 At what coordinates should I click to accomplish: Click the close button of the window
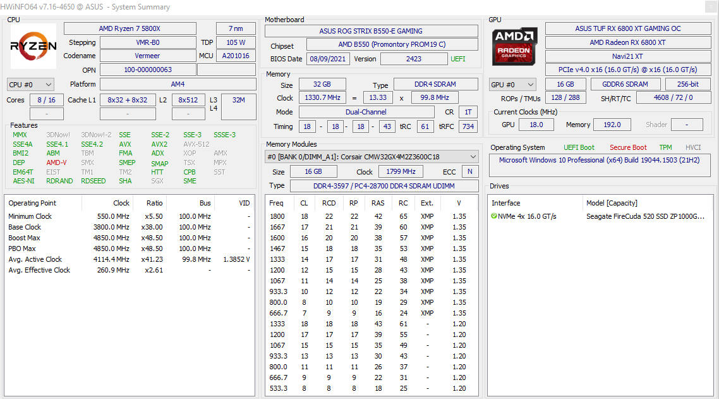pos(711,6)
